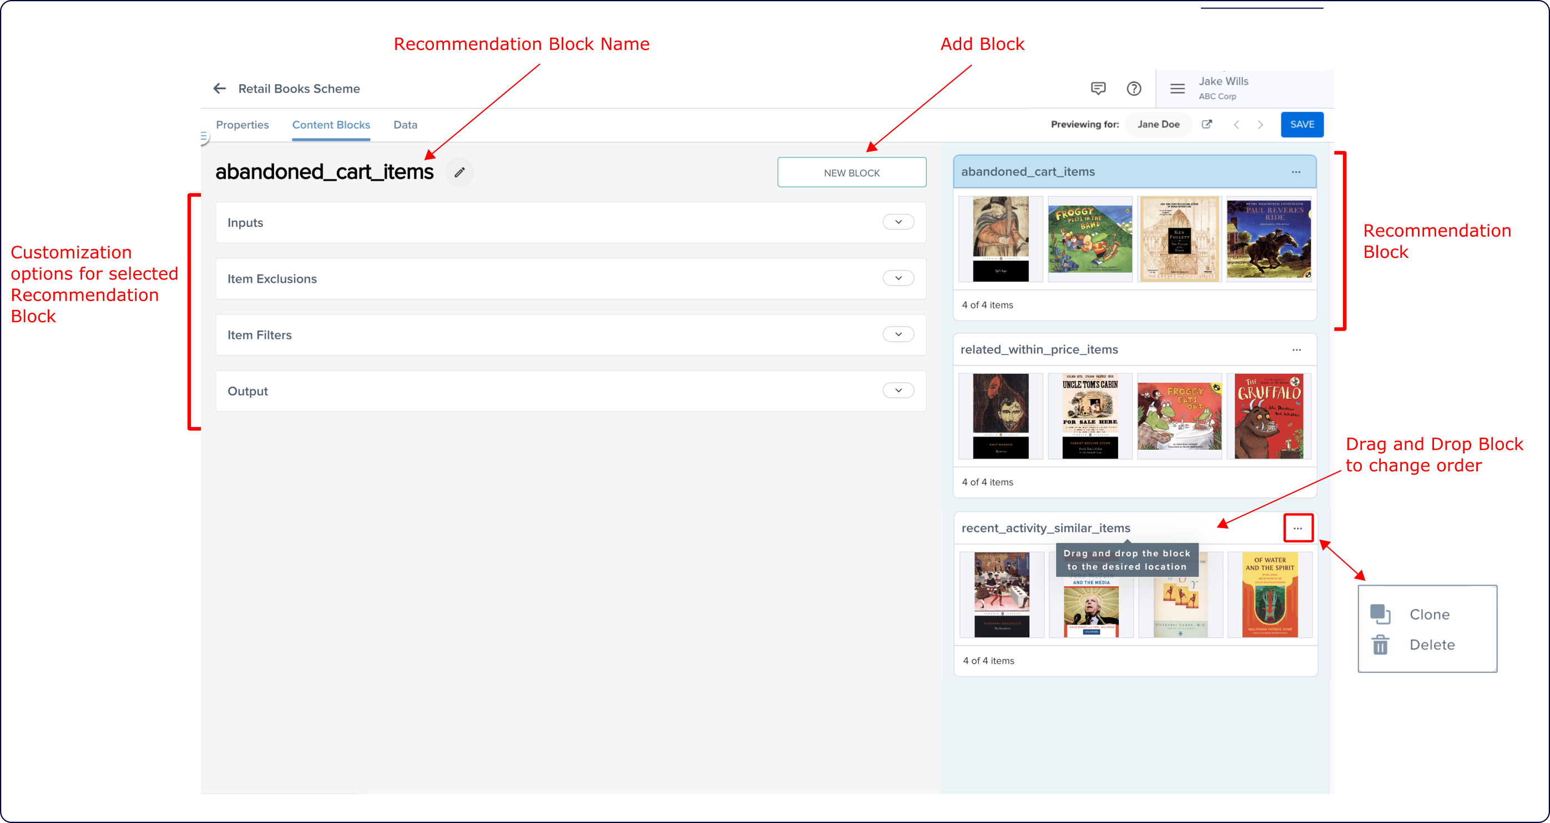
Task: Switch to the Data tab
Action: 405,124
